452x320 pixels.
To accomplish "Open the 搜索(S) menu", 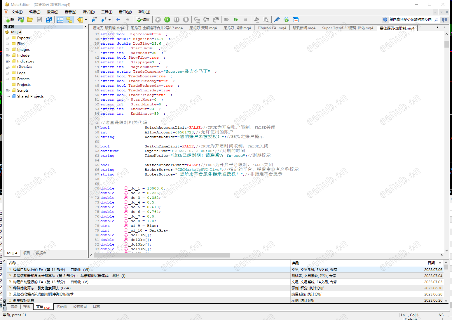I will pos(53,12).
